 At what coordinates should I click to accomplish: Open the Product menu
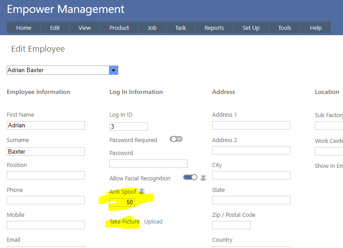point(119,28)
